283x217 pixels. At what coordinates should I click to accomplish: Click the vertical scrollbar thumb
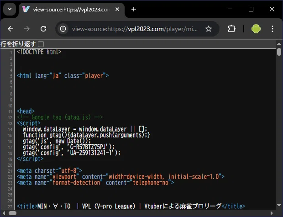tap(279, 52)
